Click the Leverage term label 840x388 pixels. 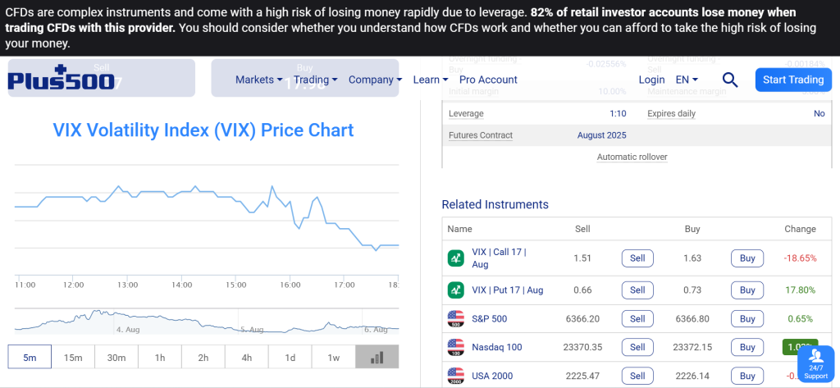click(x=466, y=114)
